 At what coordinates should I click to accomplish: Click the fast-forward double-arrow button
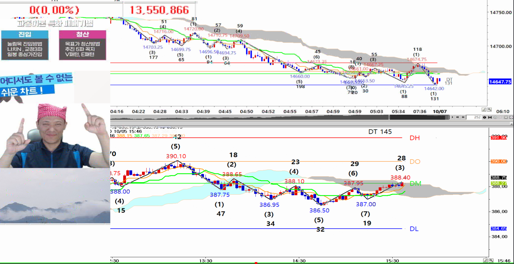pyautogui.click(x=463, y=117)
